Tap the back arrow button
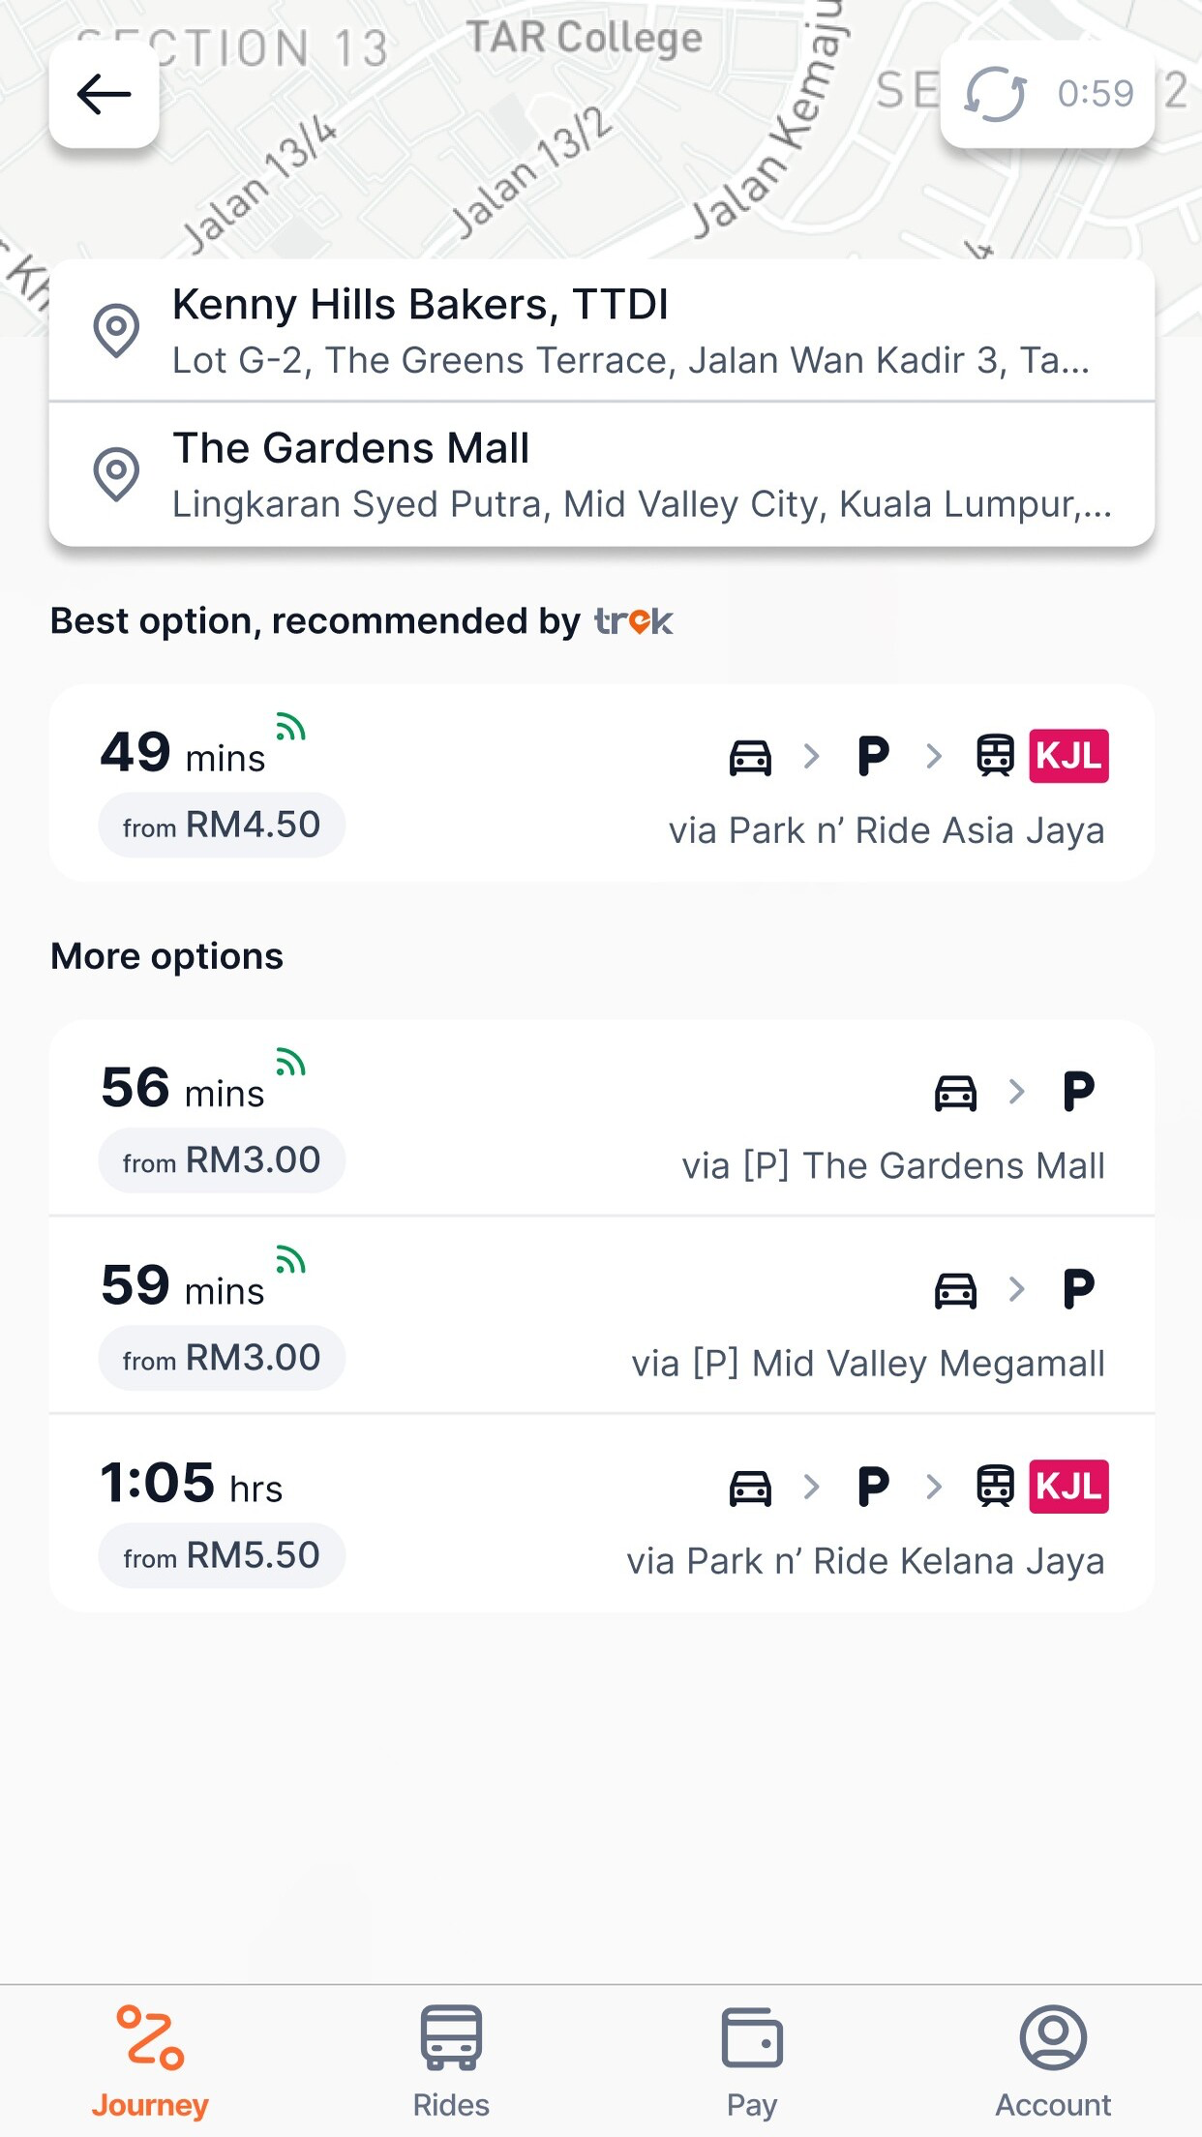 click(104, 94)
